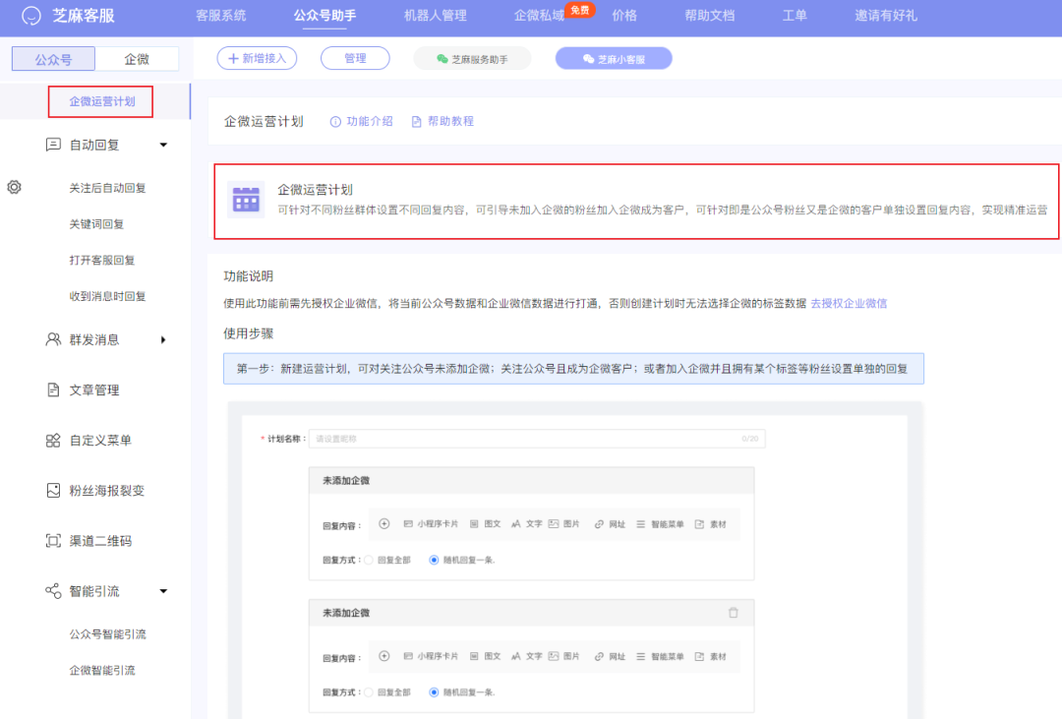1062x719 pixels.
Task: Click the 免费 badge on 企微私域
Action: click(x=580, y=10)
